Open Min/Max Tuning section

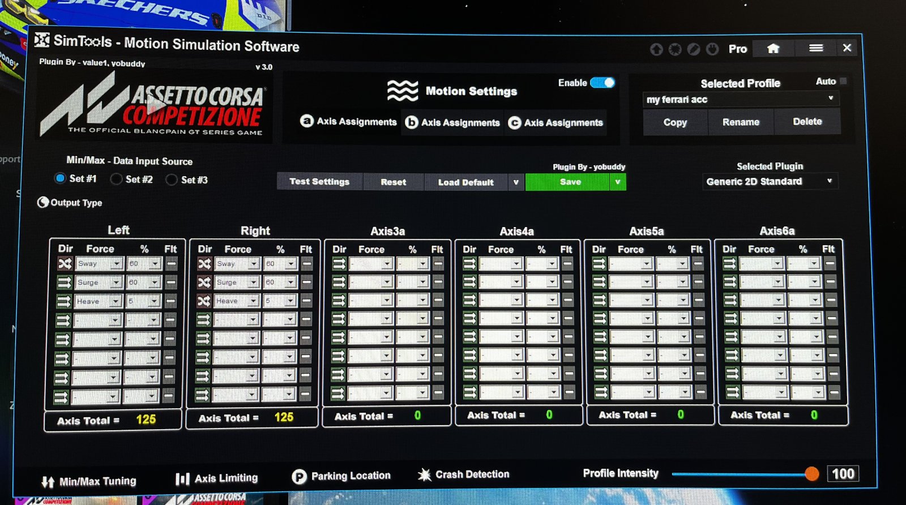(x=89, y=481)
